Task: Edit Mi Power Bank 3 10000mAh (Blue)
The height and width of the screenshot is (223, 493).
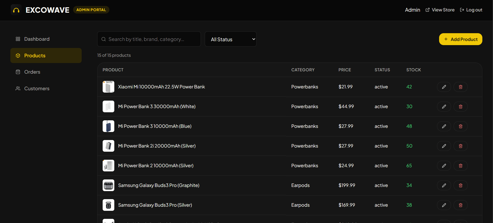Action: pos(444,126)
